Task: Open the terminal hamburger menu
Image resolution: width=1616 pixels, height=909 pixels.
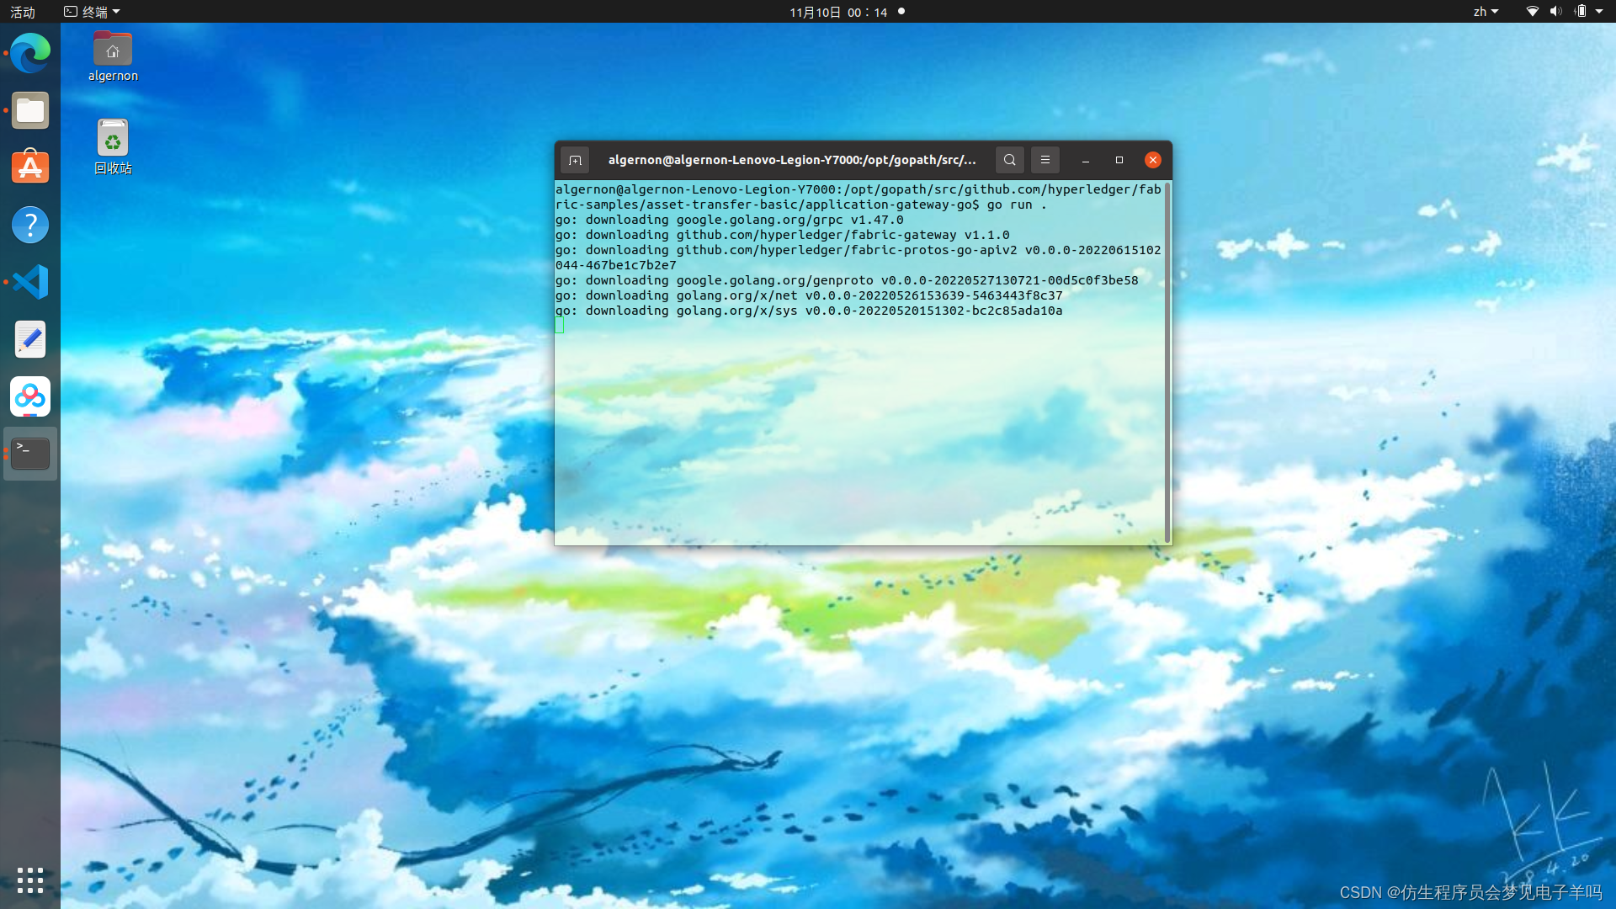Action: pos(1045,160)
